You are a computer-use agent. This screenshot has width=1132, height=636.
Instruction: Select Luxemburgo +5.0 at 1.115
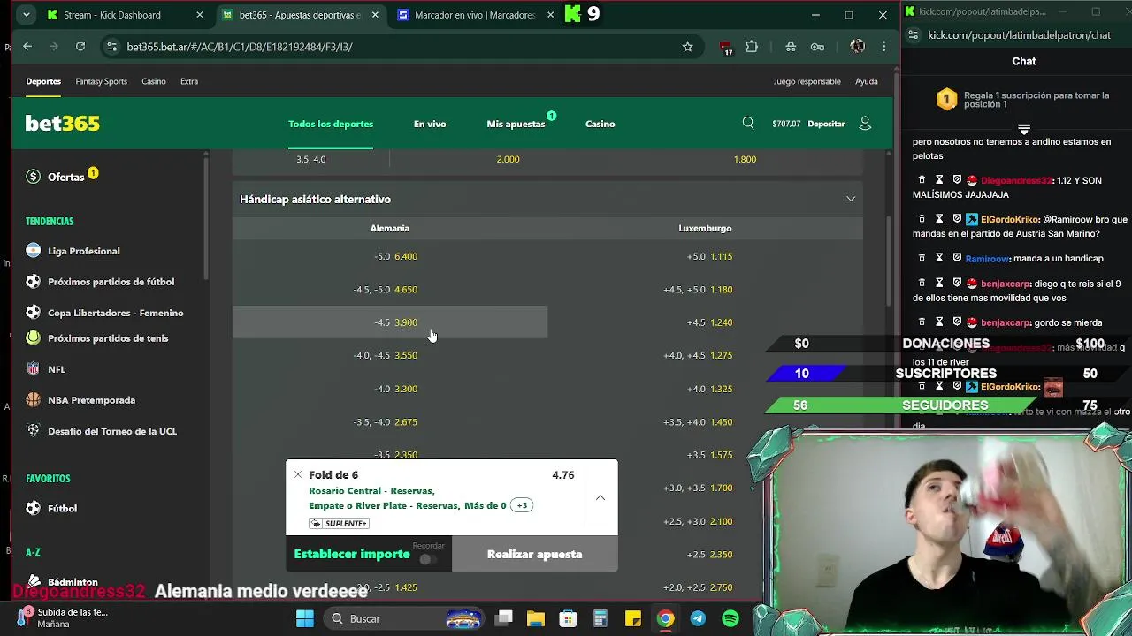click(x=705, y=256)
